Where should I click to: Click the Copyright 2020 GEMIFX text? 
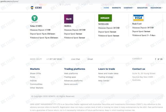(53, 96)
